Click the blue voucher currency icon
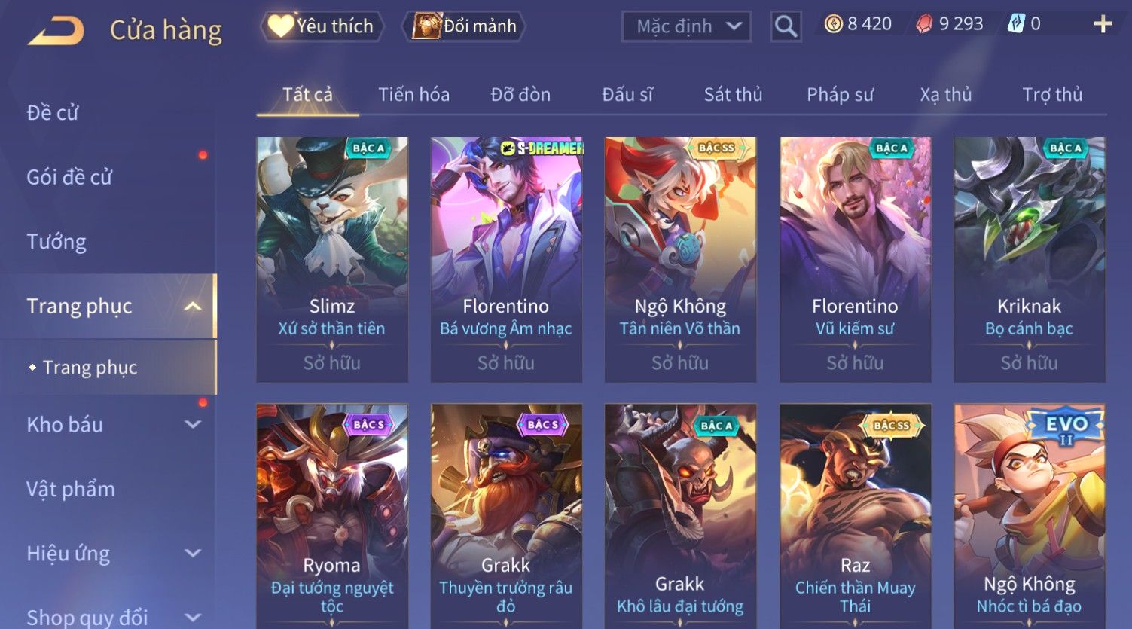Image resolution: width=1132 pixels, height=629 pixels. [1016, 24]
